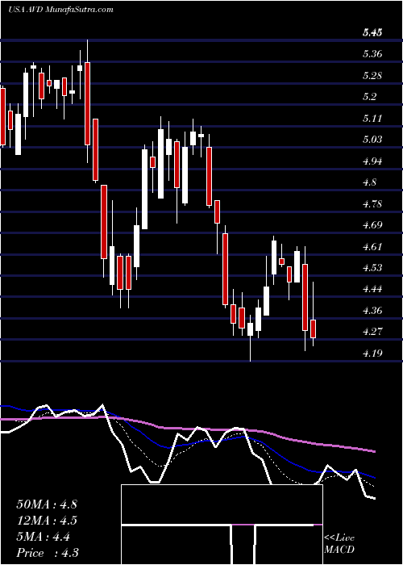Select the last red candlestick on the right
The image size is (403, 565).
click(313, 329)
